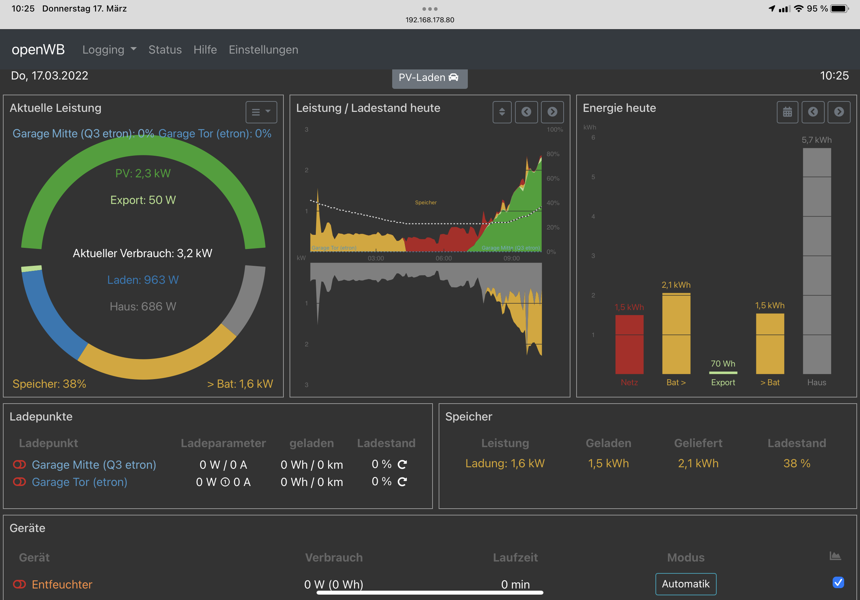This screenshot has width=860, height=600.
Task: Toggle Garage Tor (etron) charge point
Action: click(x=19, y=482)
